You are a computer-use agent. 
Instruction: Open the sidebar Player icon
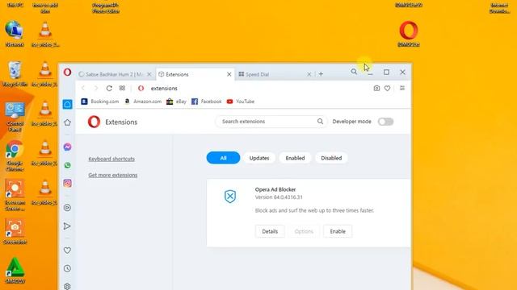coord(67,208)
